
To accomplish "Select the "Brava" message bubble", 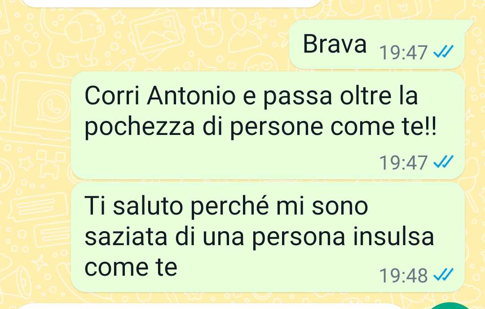I will [x=377, y=45].
